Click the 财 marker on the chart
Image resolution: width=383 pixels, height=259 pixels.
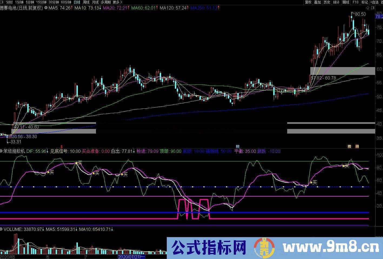(238, 146)
